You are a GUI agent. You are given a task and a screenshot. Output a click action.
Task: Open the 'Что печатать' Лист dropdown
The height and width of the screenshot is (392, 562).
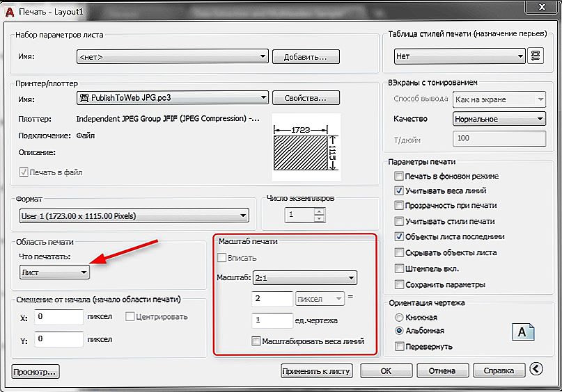[54, 272]
